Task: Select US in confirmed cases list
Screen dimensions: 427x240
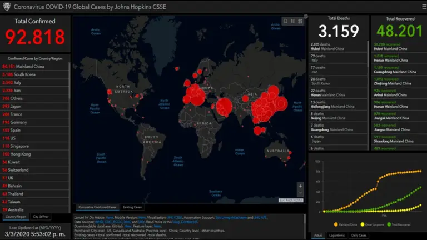Action: (x=34, y=138)
